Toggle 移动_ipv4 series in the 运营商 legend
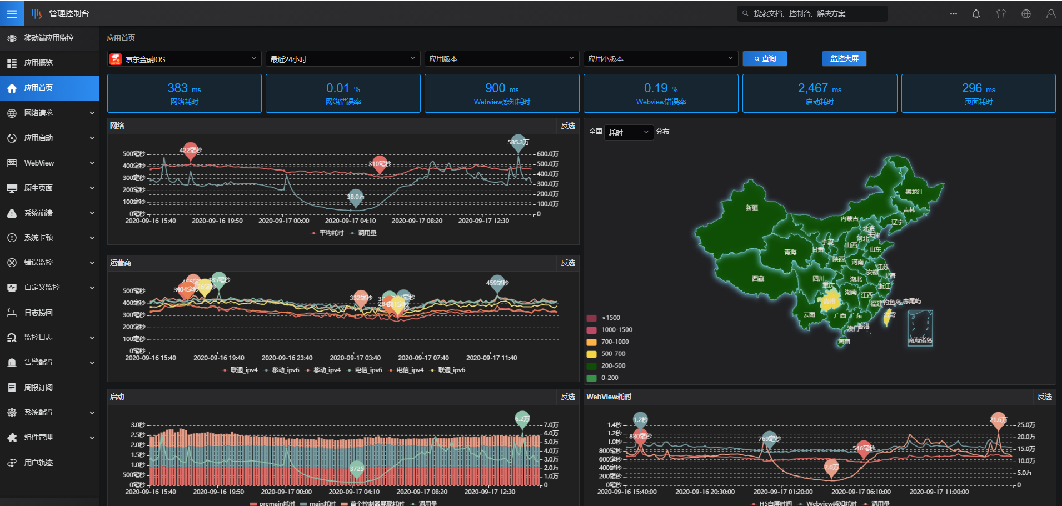1062x506 pixels. [322, 370]
